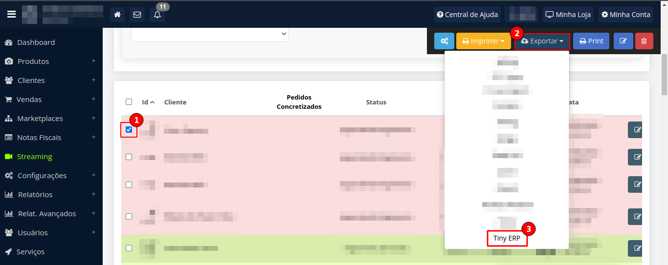Select Tiny ERP export option

tap(507, 238)
